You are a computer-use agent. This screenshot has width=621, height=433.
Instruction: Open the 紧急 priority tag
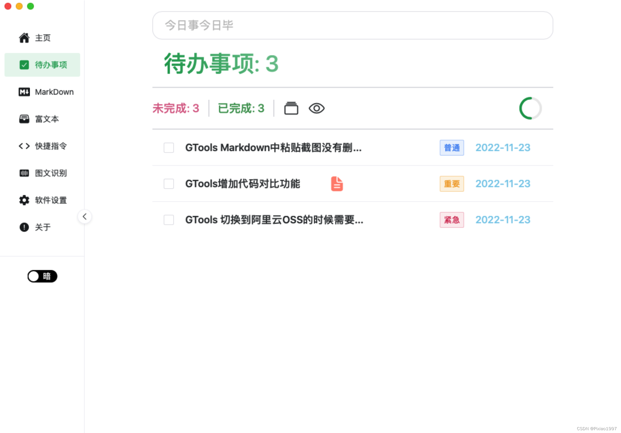click(452, 220)
